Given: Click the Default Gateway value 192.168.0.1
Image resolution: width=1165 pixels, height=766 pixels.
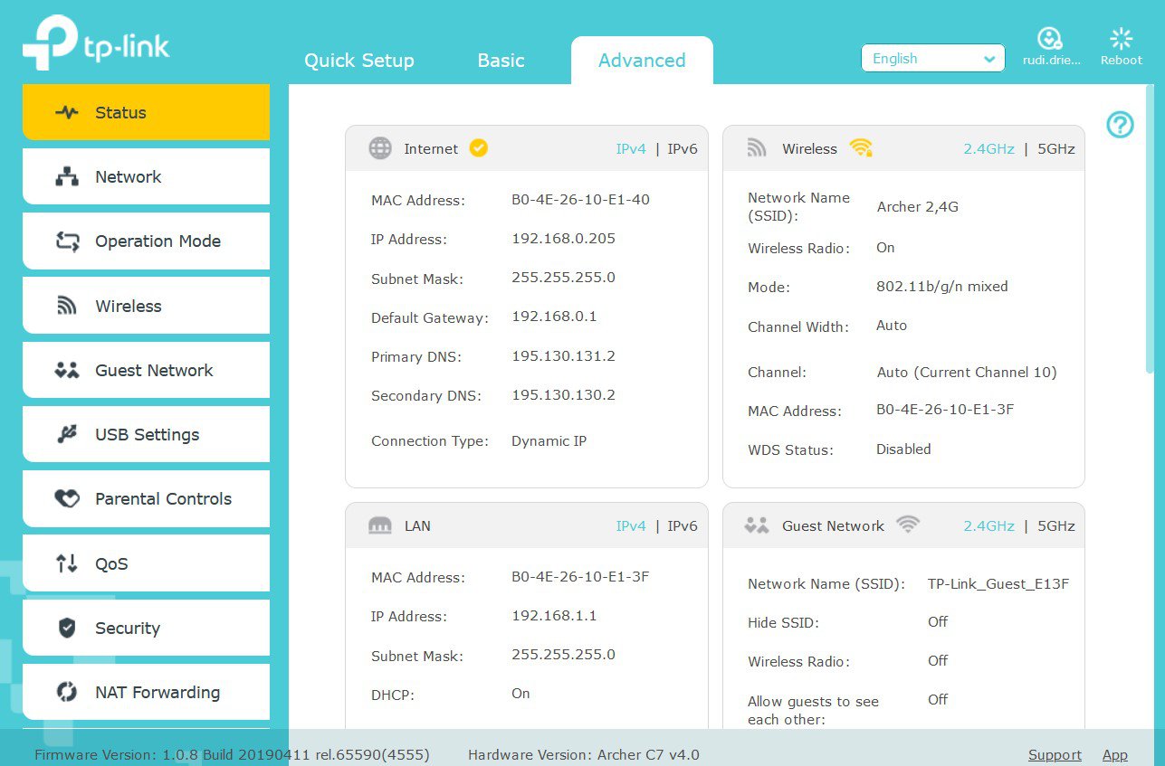Looking at the screenshot, I should tap(554, 317).
